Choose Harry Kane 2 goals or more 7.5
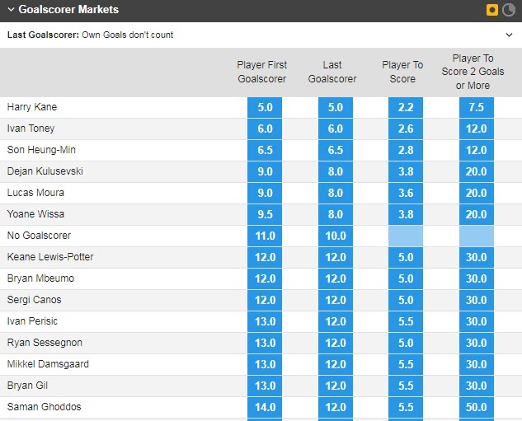Image resolution: width=522 pixels, height=421 pixels. [x=477, y=107]
